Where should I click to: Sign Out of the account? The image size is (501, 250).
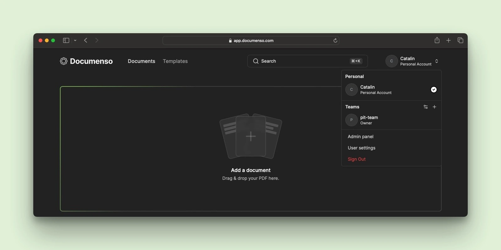point(357,159)
